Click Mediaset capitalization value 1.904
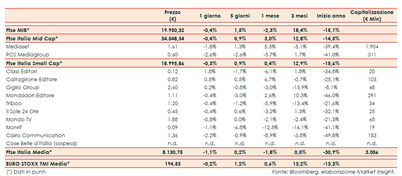Image resolution: width=402 pixels, height=176 pixels. (372, 47)
